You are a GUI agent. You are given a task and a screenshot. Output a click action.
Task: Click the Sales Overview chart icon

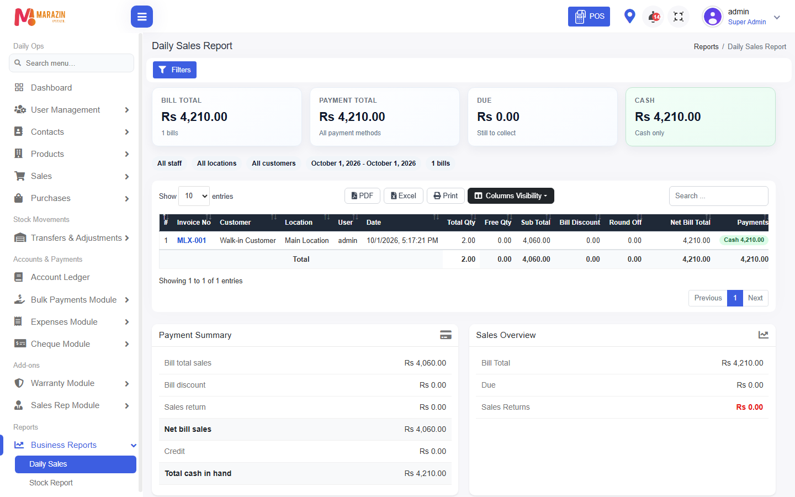763,335
